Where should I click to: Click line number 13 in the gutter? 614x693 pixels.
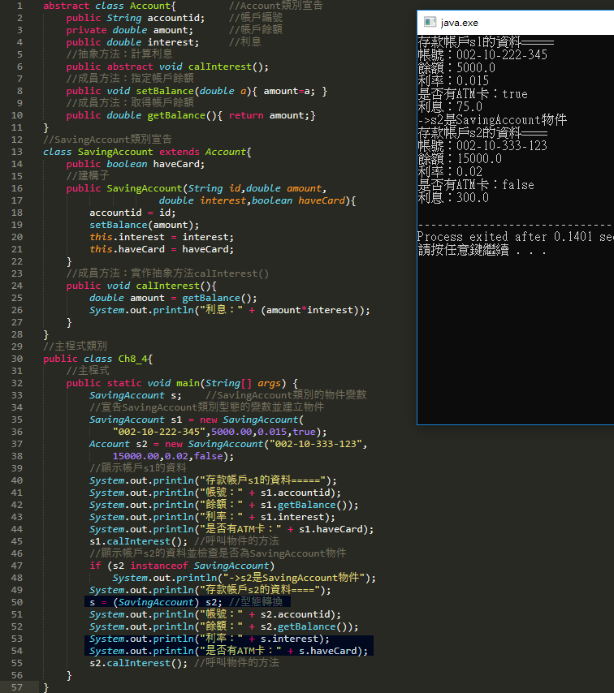17,152
